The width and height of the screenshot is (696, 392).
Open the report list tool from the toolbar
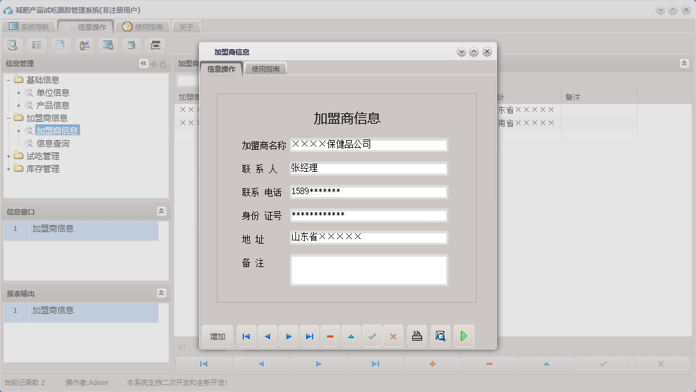36,44
